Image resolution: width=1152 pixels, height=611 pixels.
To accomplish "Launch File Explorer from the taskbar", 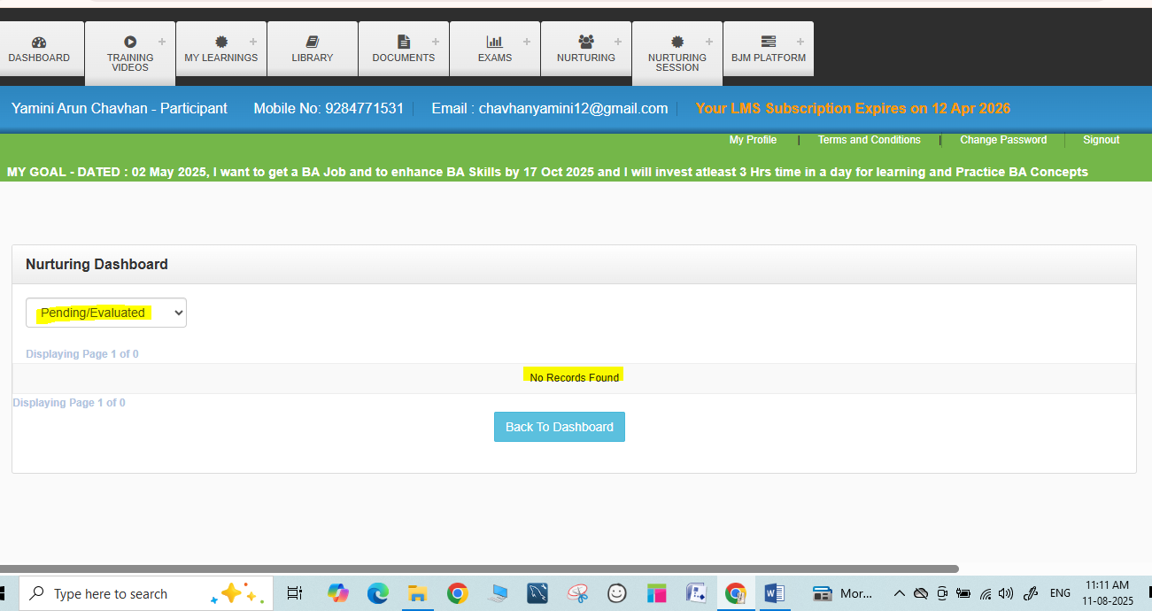I will tap(418, 593).
